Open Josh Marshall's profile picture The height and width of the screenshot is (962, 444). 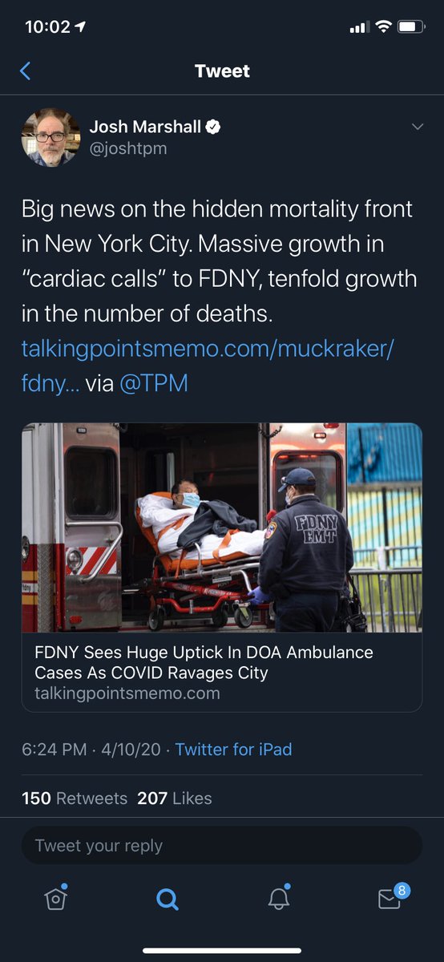(x=50, y=137)
